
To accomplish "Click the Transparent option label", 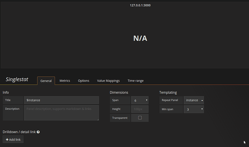I will point(120,118).
